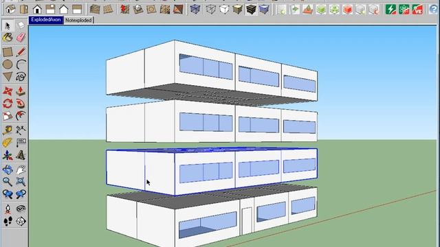Activate the Walk footprints tool
Viewport: 440px width, 247px height.
[8, 221]
